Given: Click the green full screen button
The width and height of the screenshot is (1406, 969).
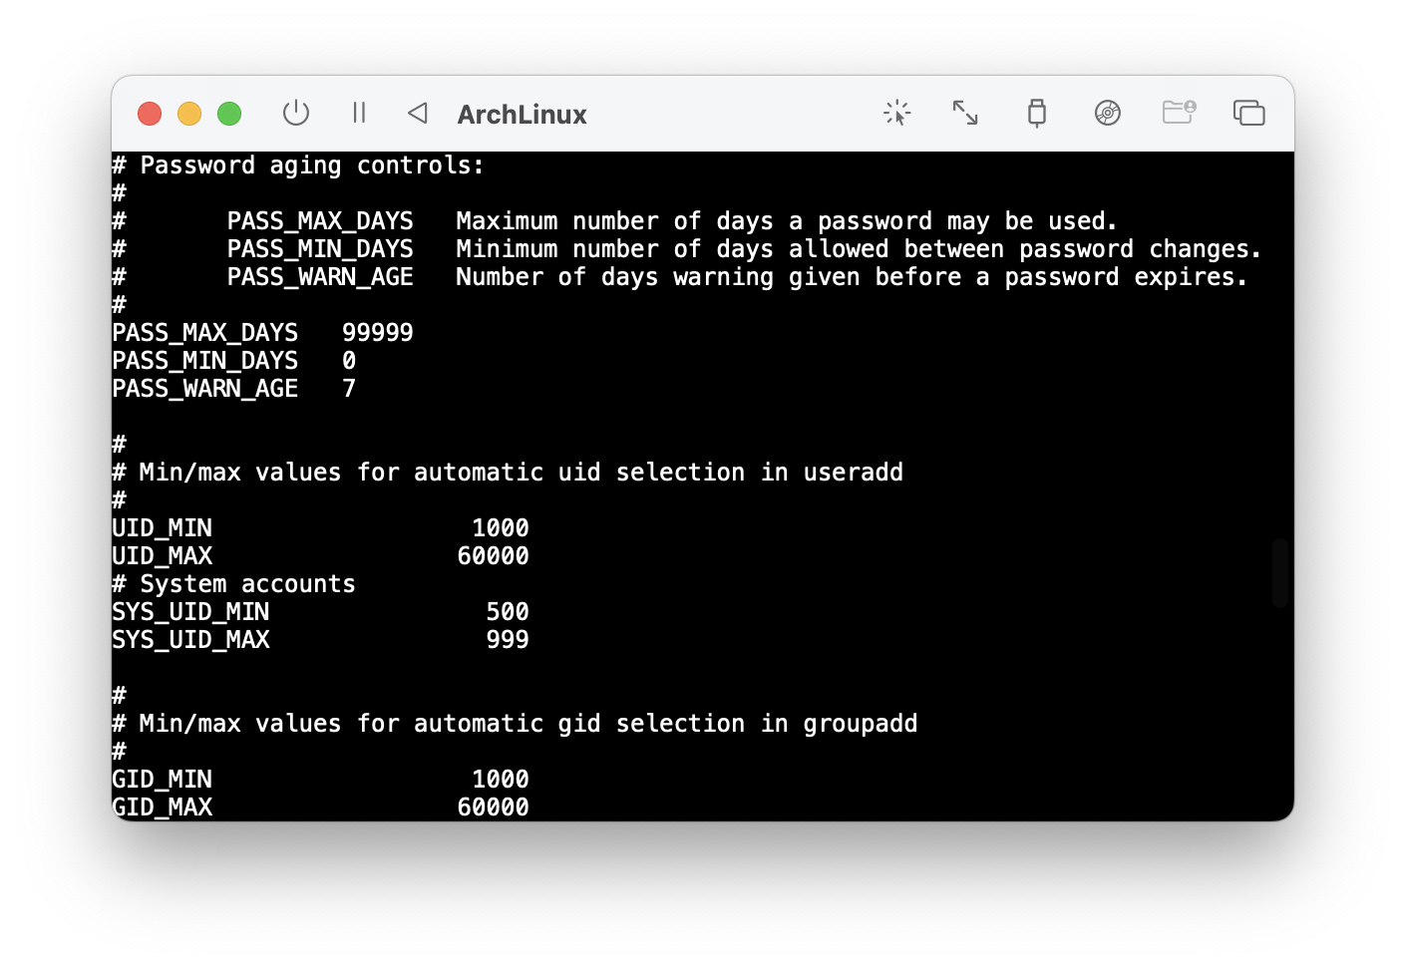Looking at the screenshot, I should [x=229, y=114].
